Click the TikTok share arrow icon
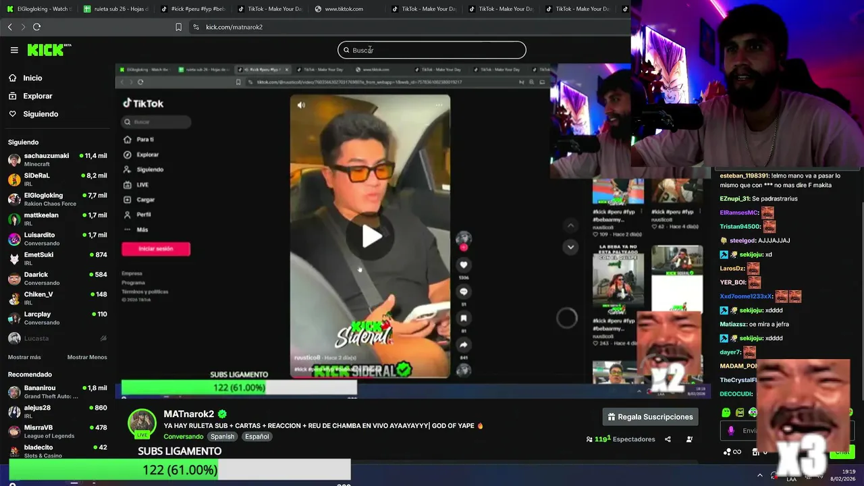Viewport: 864px width, 486px height. pyautogui.click(x=464, y=345)
